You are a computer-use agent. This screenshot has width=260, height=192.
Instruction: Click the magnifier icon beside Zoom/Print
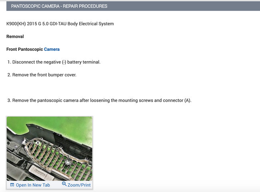point(64,184)
